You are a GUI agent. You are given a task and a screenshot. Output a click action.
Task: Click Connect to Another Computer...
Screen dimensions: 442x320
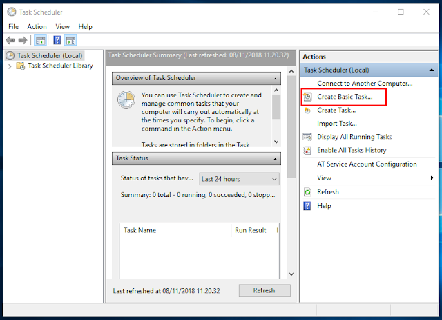pyautogui.click(x=365, y=84)
